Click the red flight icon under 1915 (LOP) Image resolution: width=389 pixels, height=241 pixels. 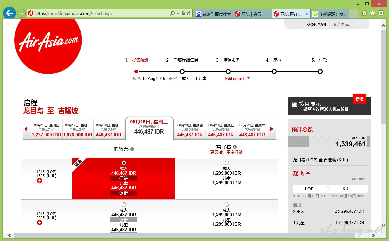[39, 223]
